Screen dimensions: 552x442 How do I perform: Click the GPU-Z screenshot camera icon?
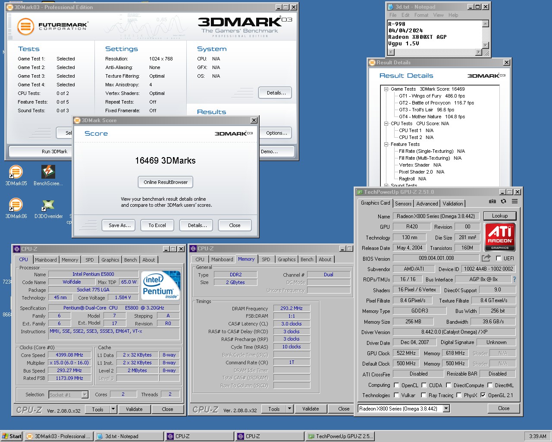click(492, 202)
